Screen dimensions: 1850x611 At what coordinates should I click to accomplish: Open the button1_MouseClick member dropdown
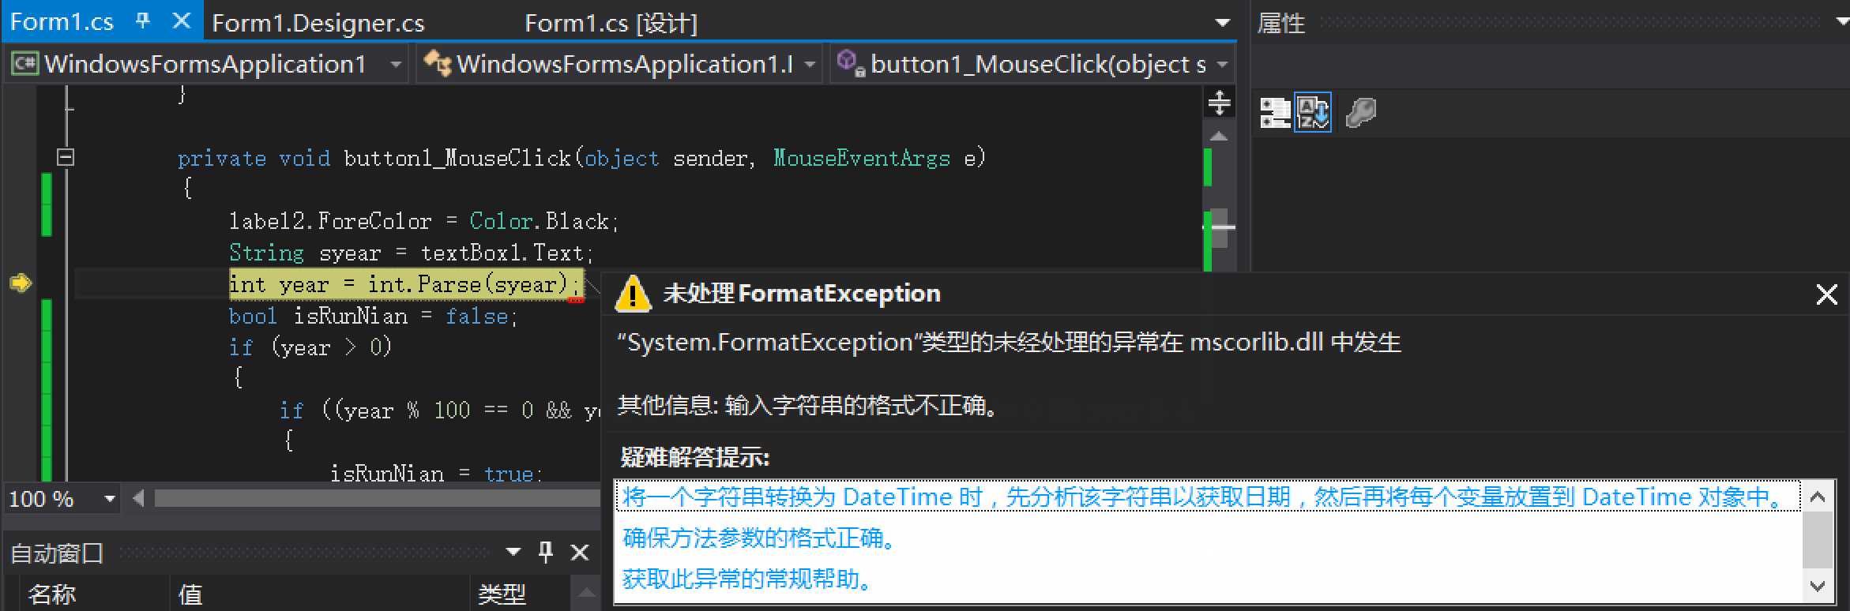[1222, 64]
